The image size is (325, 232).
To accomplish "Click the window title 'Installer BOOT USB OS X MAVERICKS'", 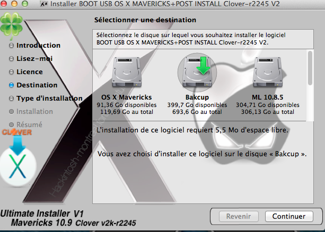I will pyautogui.click(x=165, y=4).
